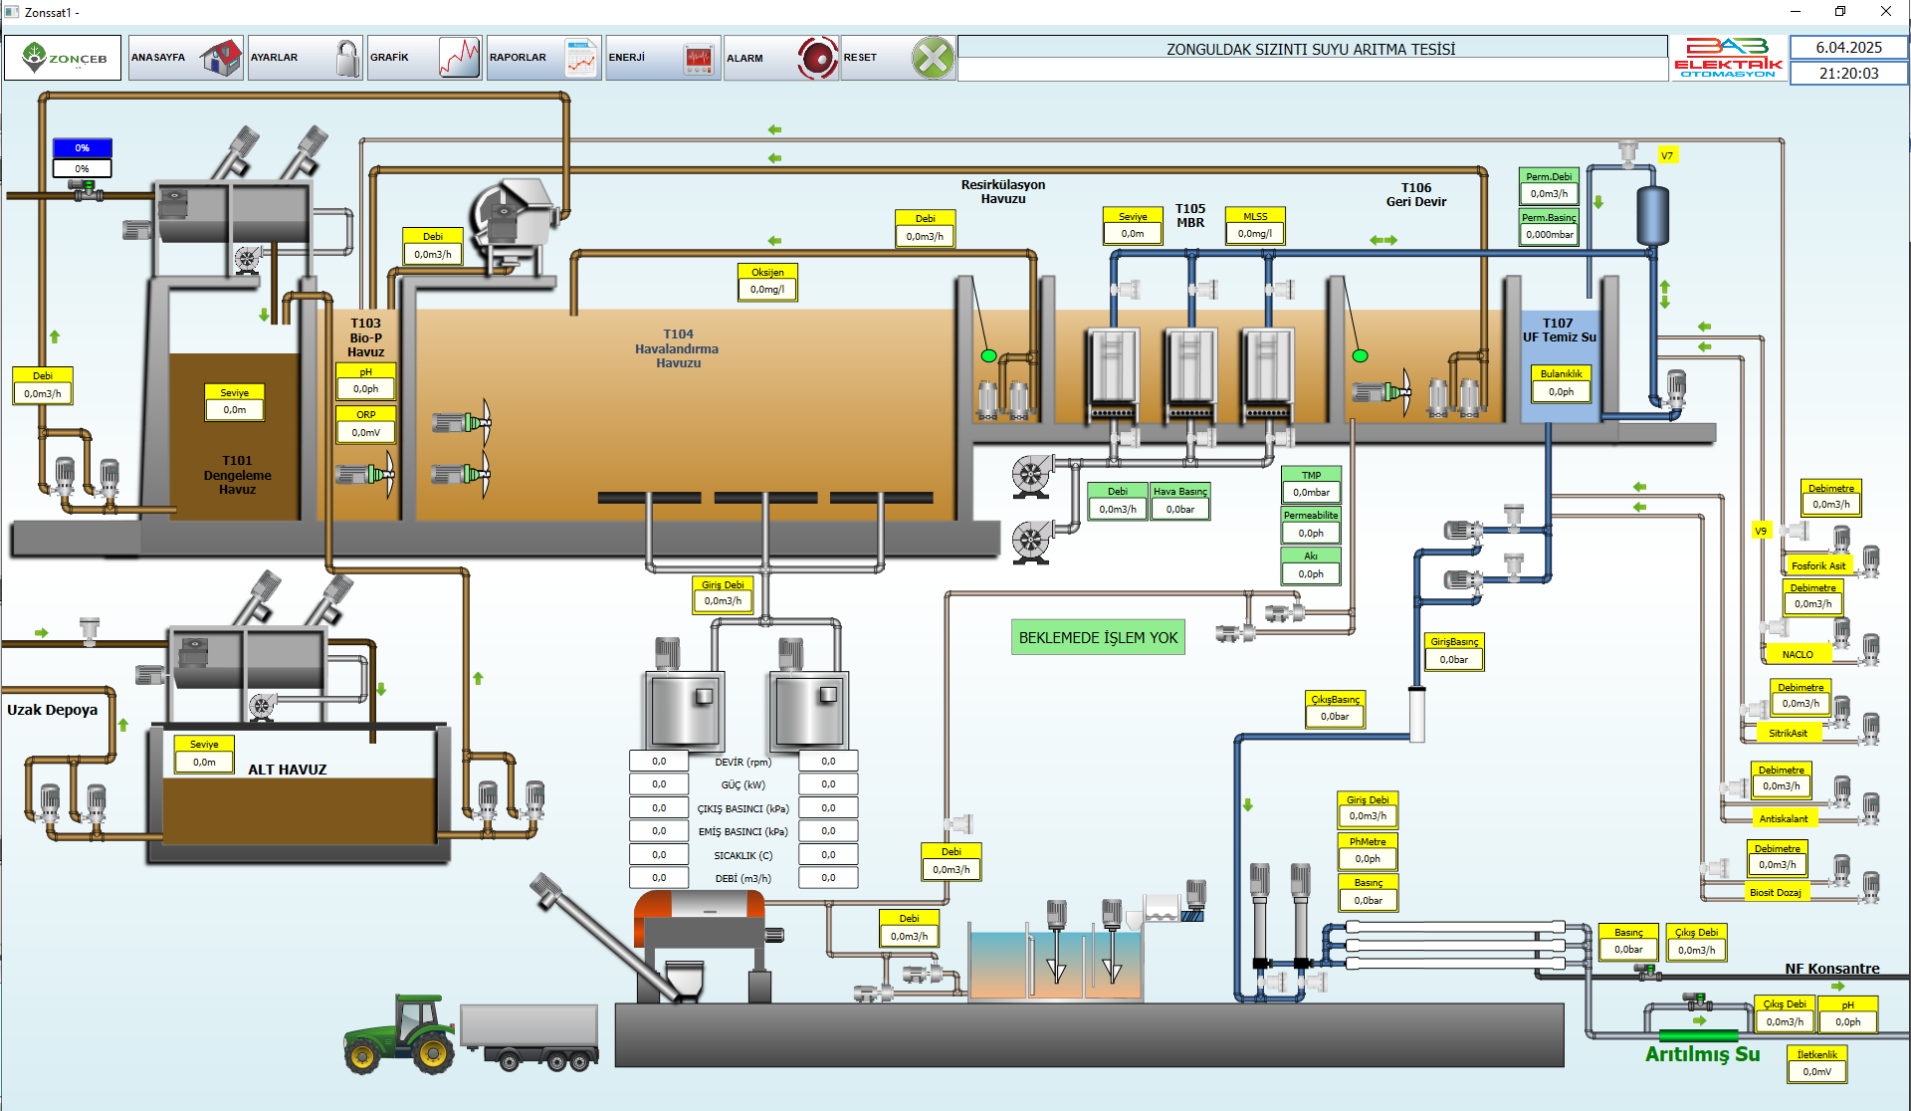Image resolution: width=1911 pixels, height=1111 pixels.
Task: Open the RAPORLAR reports page
Action: pos(543,58)
